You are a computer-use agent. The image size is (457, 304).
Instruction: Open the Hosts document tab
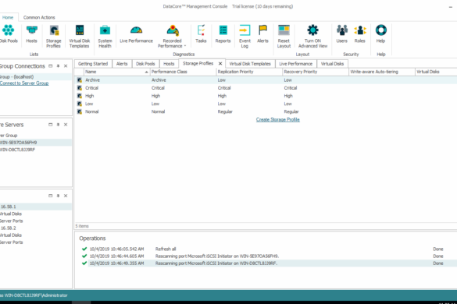[169, 64]
